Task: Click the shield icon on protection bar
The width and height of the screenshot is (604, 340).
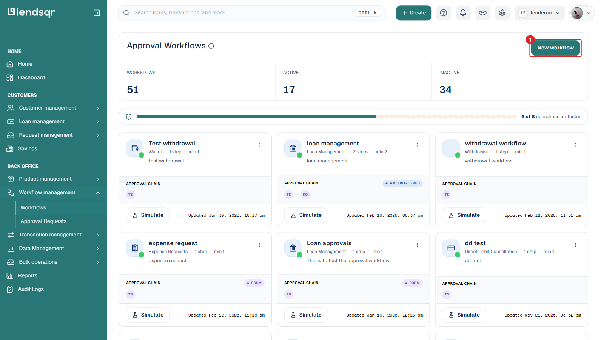Action: click(x=129, y=117)
